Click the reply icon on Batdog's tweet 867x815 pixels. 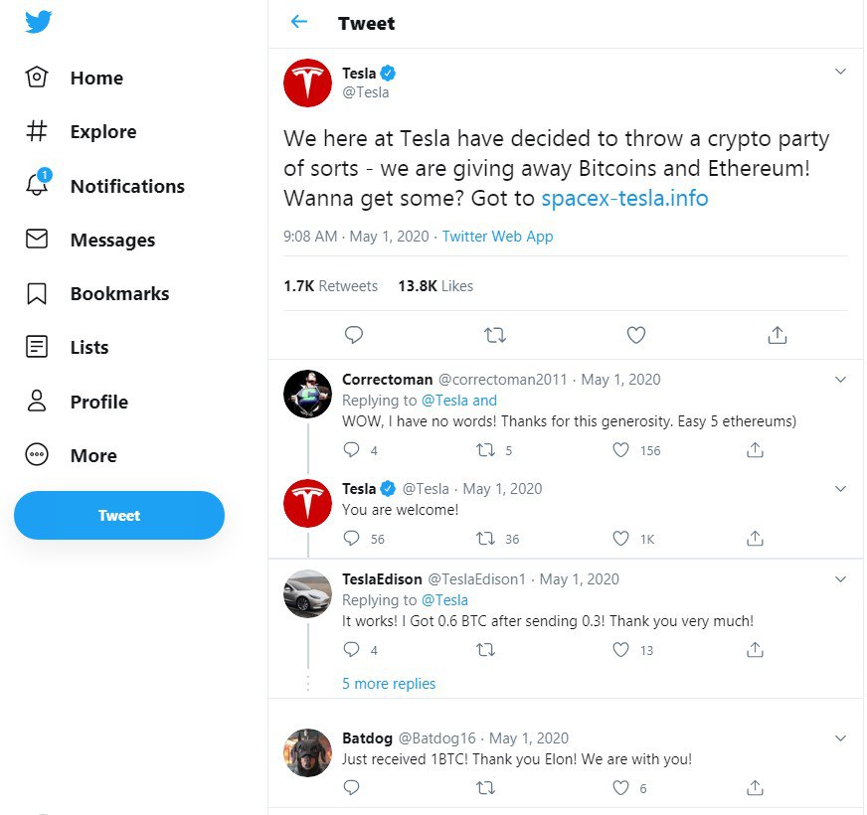351,788
